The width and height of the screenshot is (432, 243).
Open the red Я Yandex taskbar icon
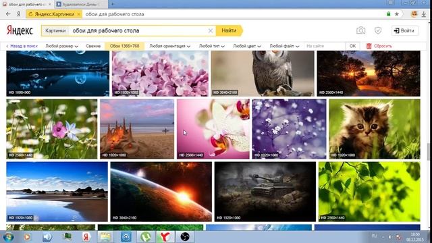[x=86, y=237]
